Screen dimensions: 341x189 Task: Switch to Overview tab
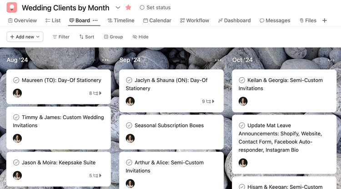click(23, 20)
